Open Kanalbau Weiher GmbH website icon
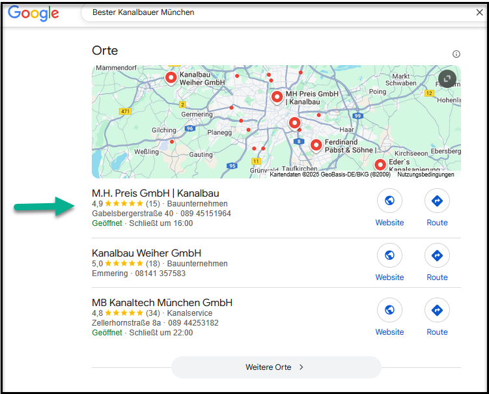The height and width of the screenshot is (394, 489). pyautogui.click(x=389, y=256)
